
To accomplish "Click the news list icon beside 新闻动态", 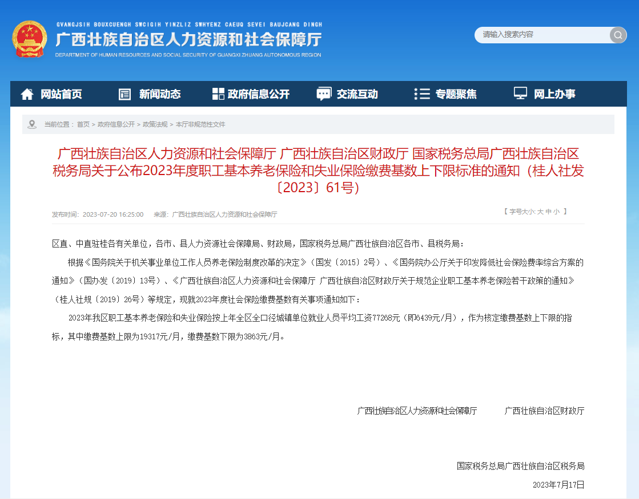I will (x=124, y=94).
